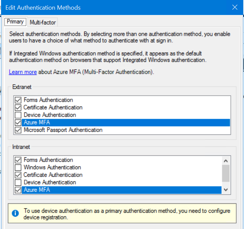Uncheck Extranet Forms Authentication checkbox
Screen dimensions: 244x229
click(18, 100)
